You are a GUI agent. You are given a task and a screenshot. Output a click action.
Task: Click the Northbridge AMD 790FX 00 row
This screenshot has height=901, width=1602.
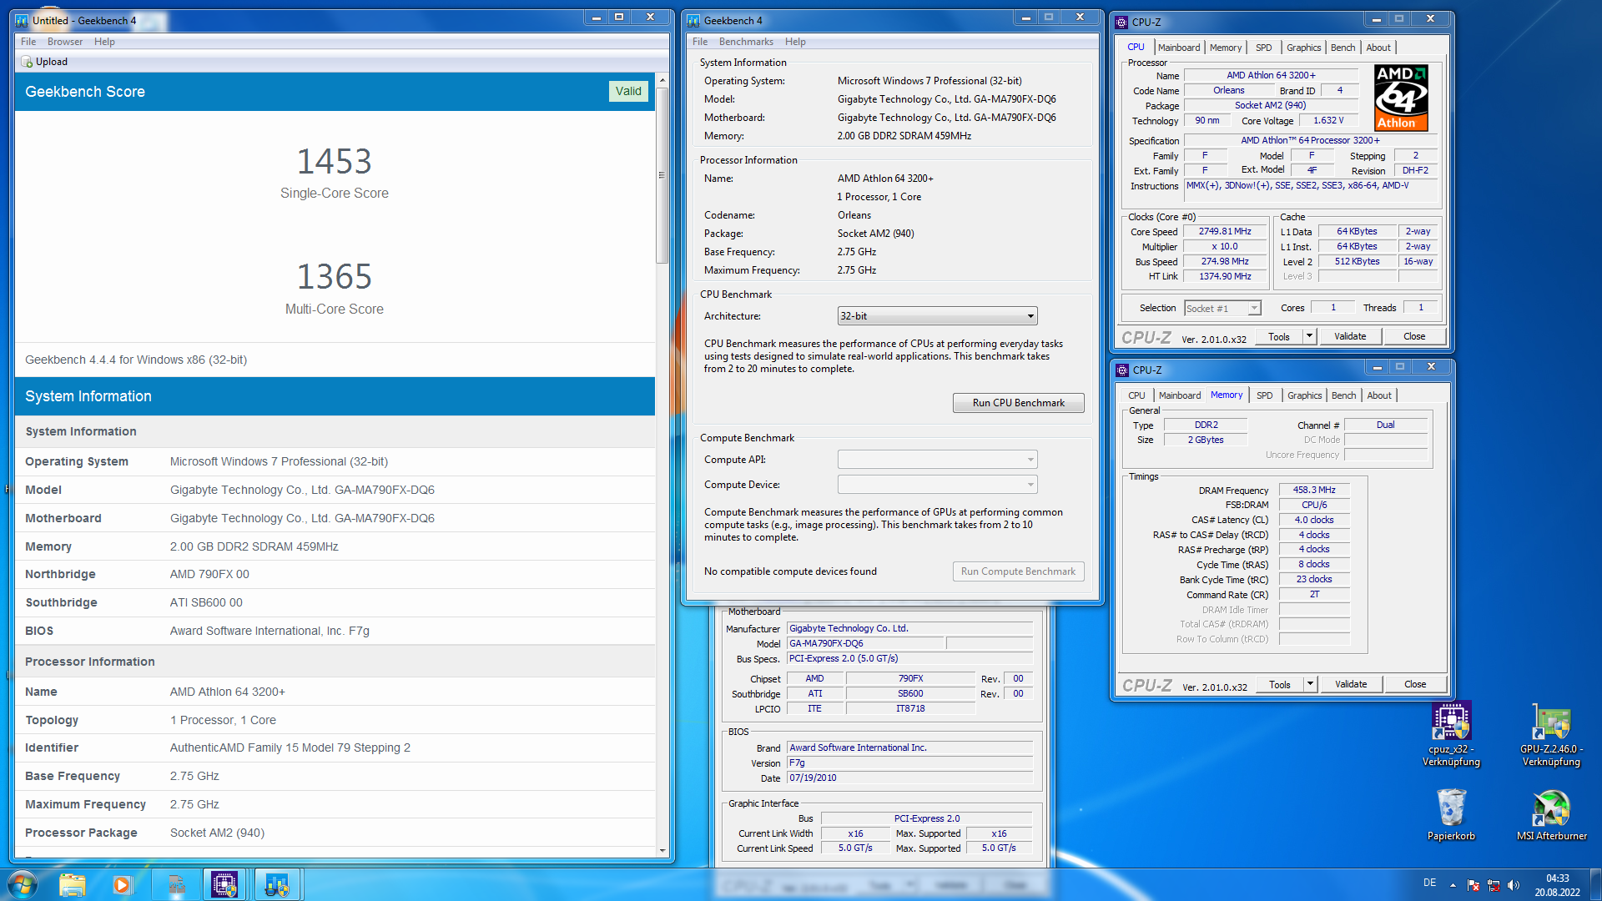click(x=335, y=574)
